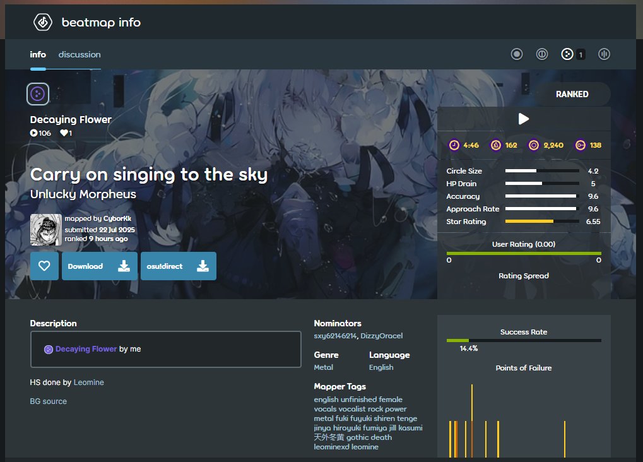The image size is (643, 462).
Task: Click the Star Rating slider bar
Action: point(543,222)
